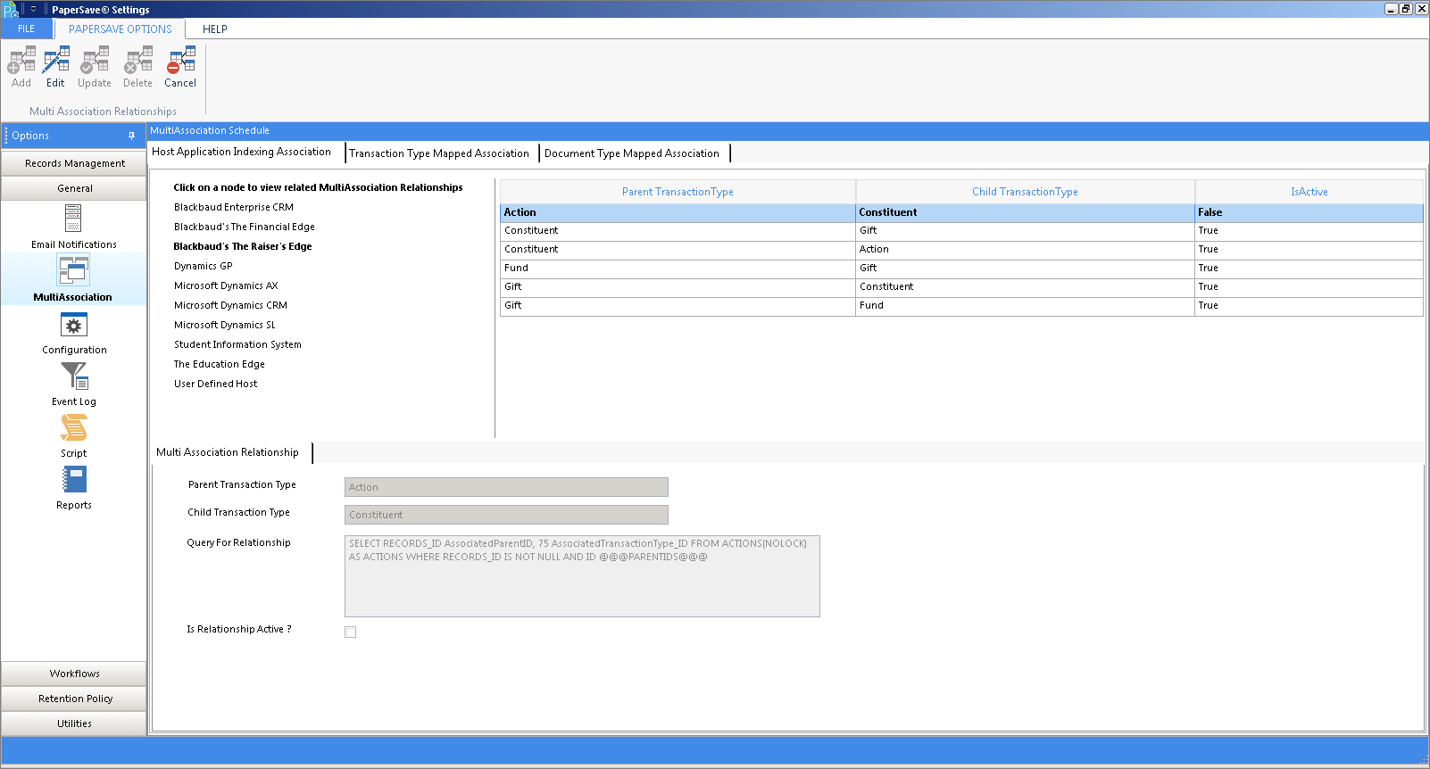Open the HELP ribbon tab

point(215,29)
